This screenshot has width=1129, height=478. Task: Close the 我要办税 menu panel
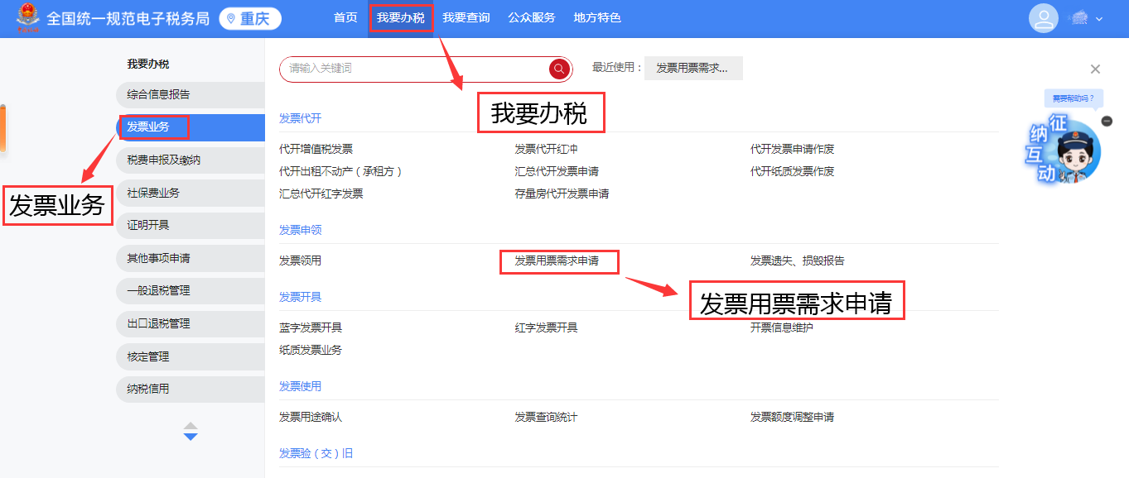[x=1095, y=69]
